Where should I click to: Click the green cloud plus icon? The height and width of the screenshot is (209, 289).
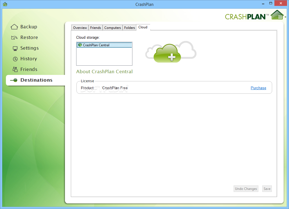click(167, 53)
